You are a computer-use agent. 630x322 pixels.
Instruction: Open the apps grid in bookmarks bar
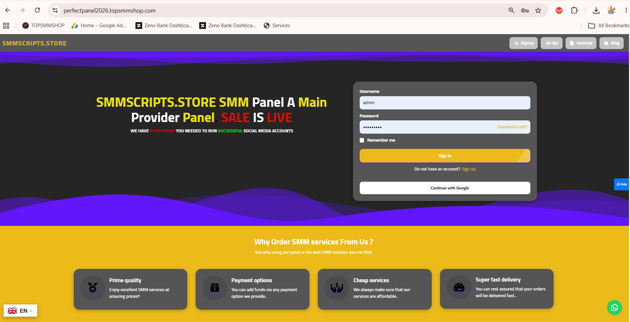click(6, 26)
